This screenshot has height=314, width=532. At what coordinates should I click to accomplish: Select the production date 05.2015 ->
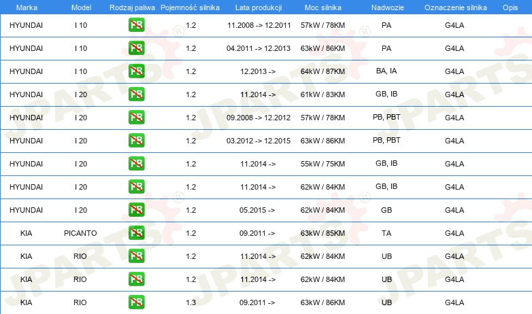(x=257, y=210)
